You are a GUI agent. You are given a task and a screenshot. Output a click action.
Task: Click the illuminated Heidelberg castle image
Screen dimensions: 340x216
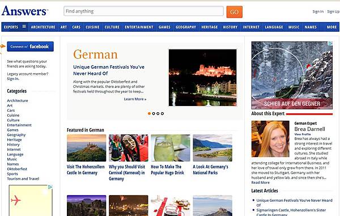202,78
